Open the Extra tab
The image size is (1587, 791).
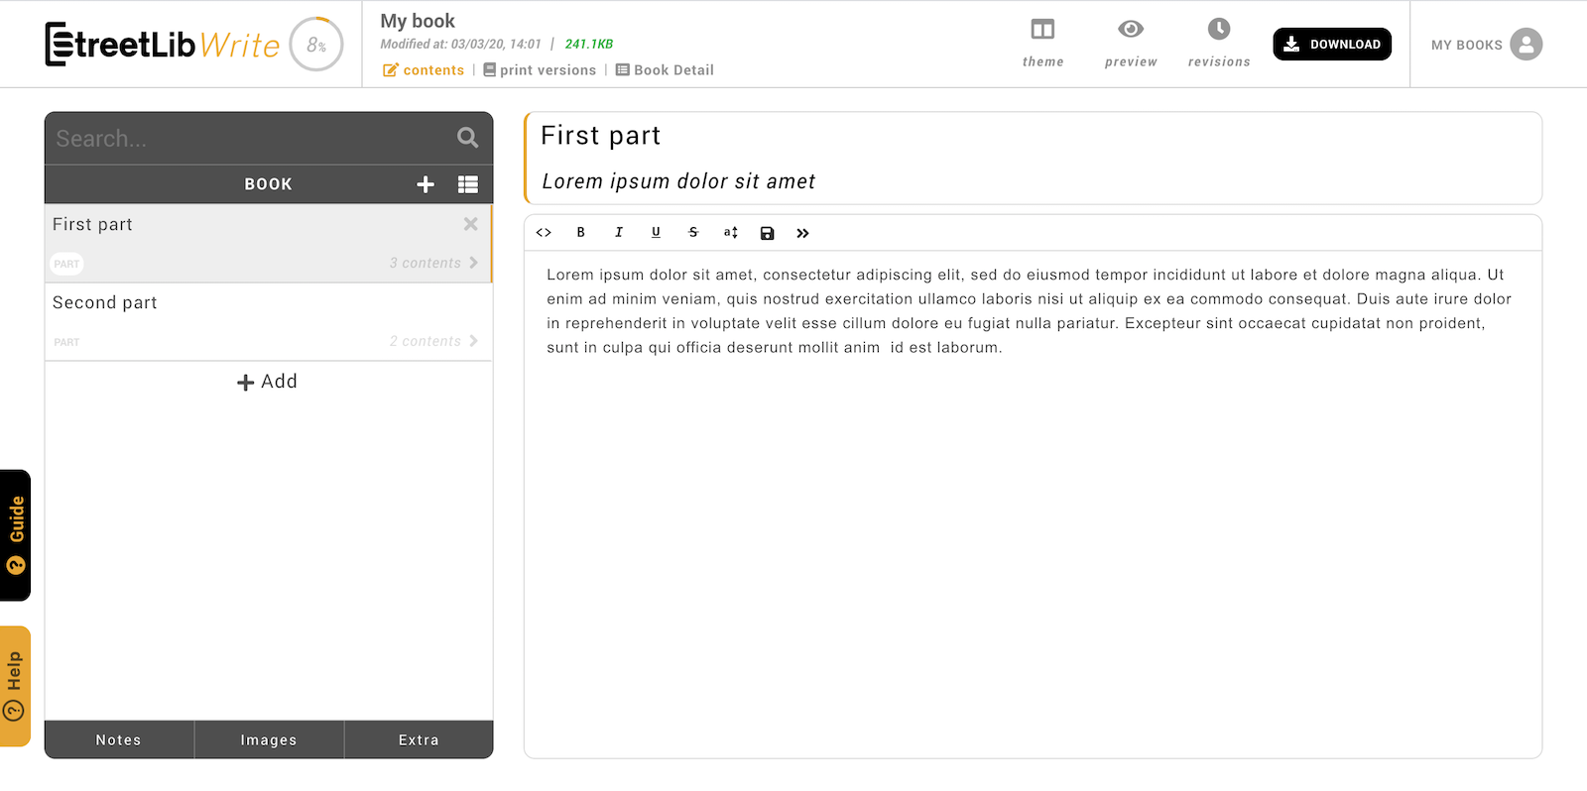419,739
